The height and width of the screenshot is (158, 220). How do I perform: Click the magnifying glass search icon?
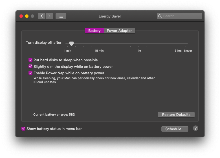160,16
